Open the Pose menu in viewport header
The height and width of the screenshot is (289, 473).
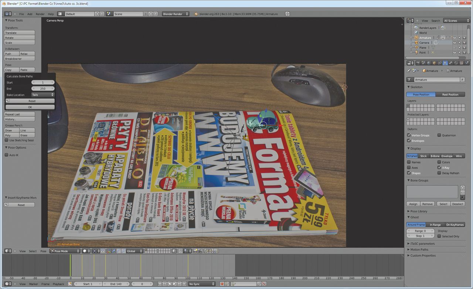43,251
